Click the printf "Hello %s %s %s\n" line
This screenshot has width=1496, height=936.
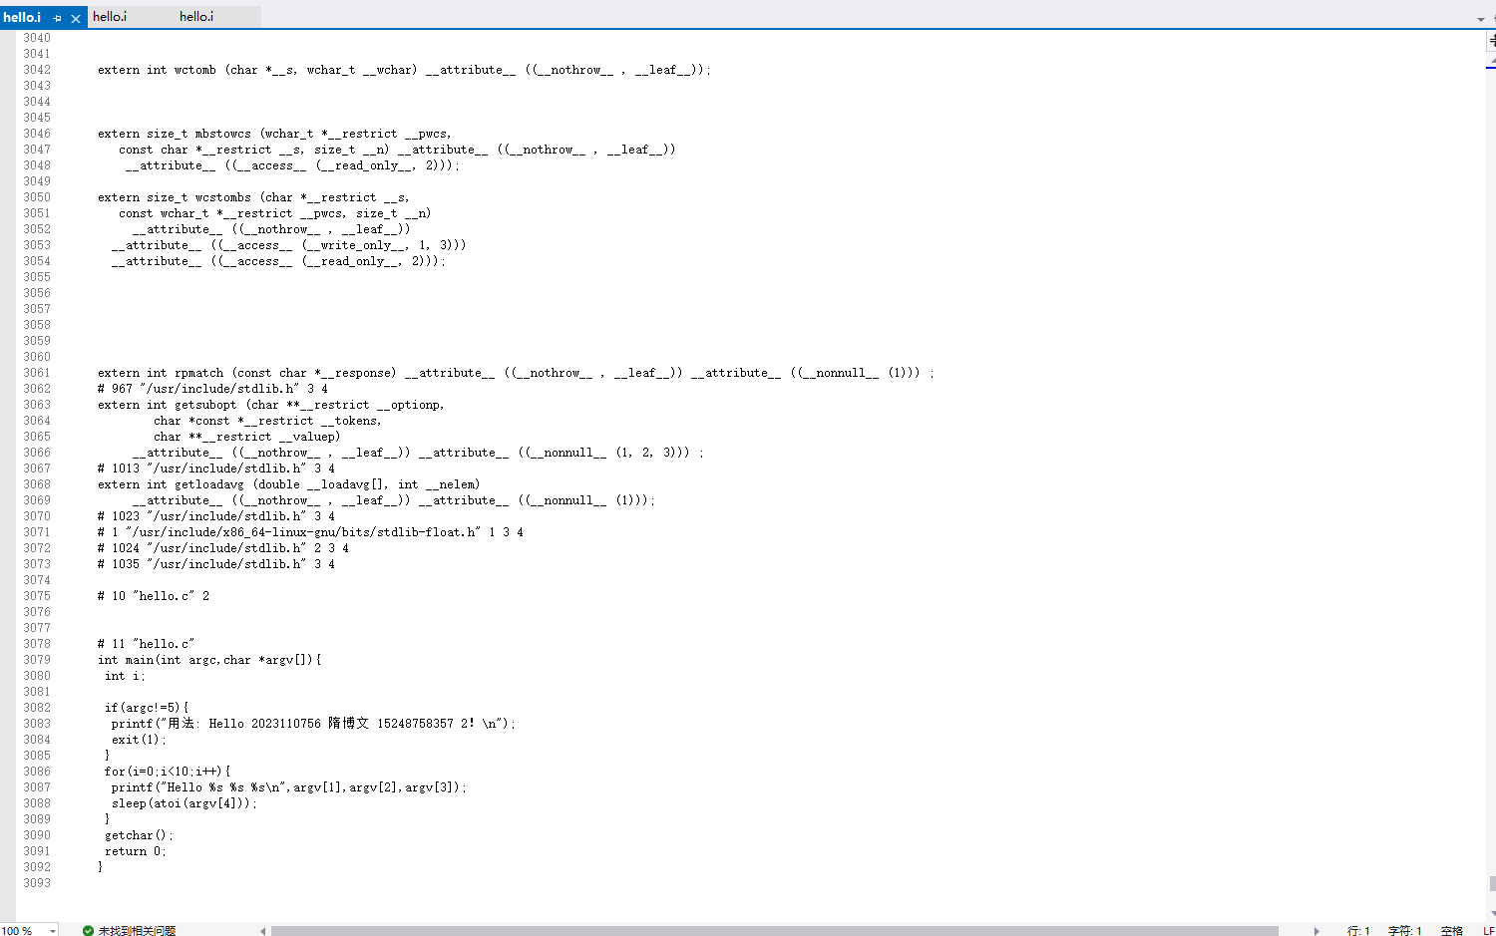(289, 787)
